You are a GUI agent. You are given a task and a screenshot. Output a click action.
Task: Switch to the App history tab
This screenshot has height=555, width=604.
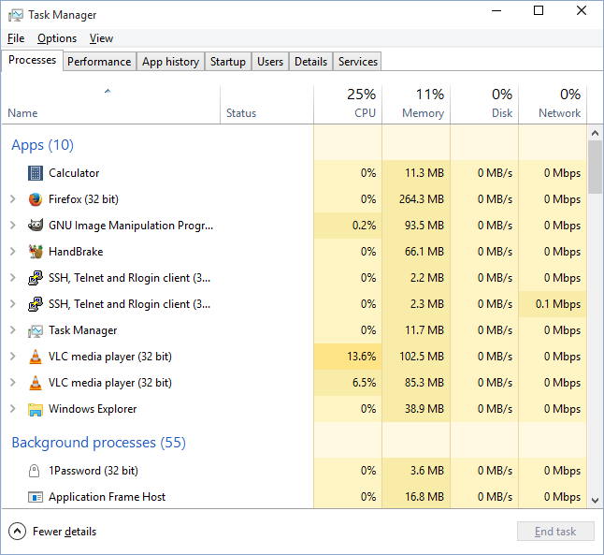click(x=171, y=62)
